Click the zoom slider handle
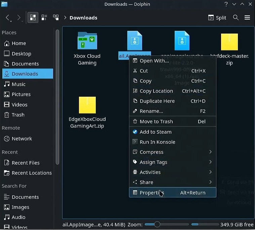The height and width of the screenshot is (230, 255). point(157,224)
